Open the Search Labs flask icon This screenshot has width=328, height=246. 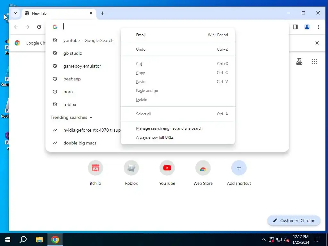(299, 61)
